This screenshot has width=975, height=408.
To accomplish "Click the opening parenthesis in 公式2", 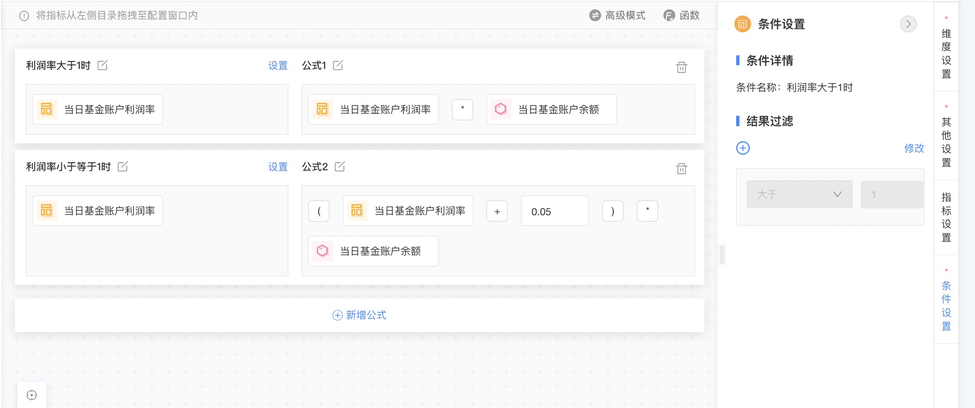I will pyautogui.click(x=319, y=211).
